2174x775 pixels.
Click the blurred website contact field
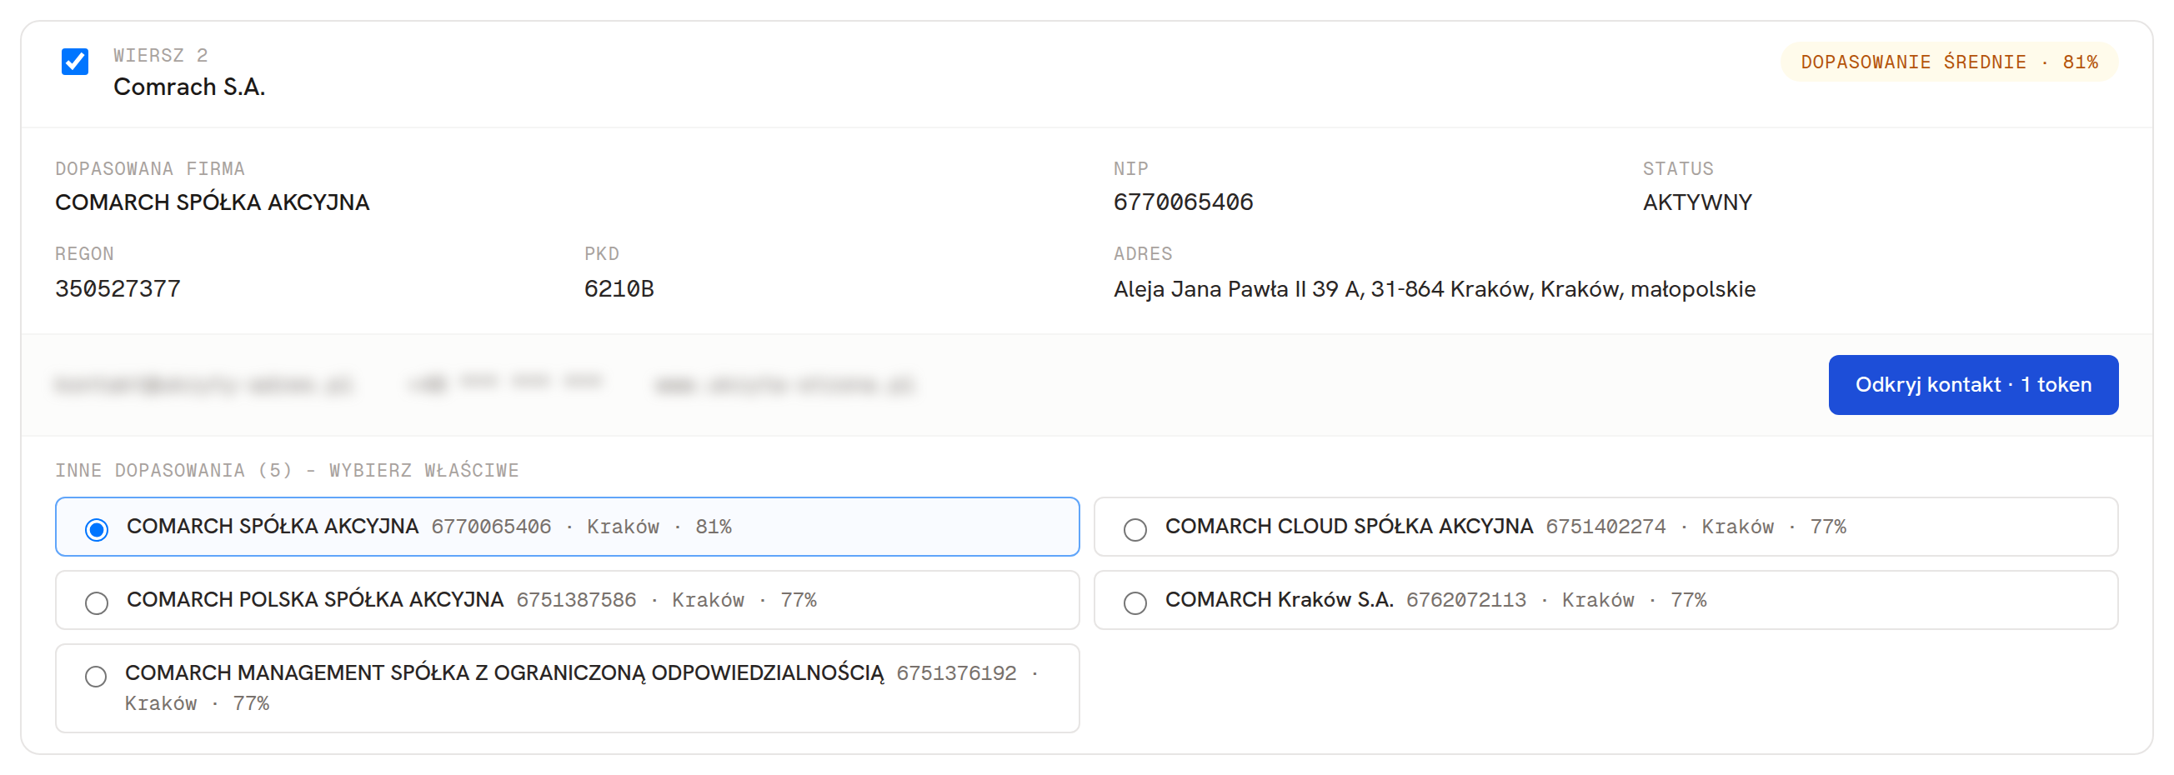tap(784, 385)
